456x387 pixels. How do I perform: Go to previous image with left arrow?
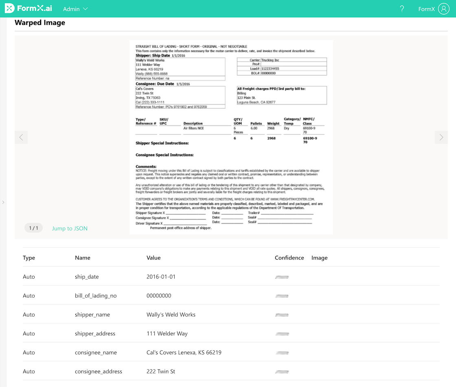pos(21,137)
